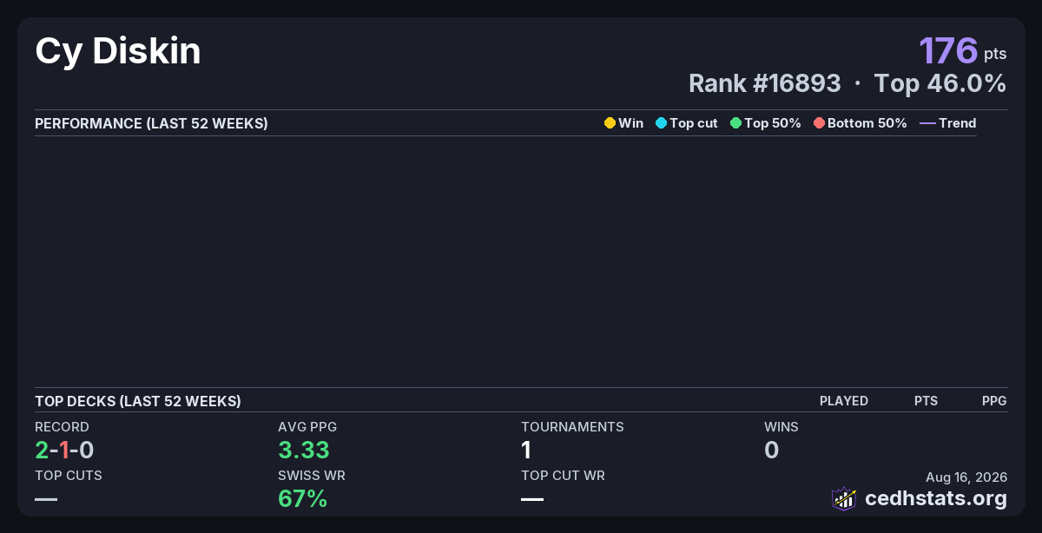This screenshot has height=533, width=1042.
Task: Click the green Top 50% legend dot
Action: [735, 123]
